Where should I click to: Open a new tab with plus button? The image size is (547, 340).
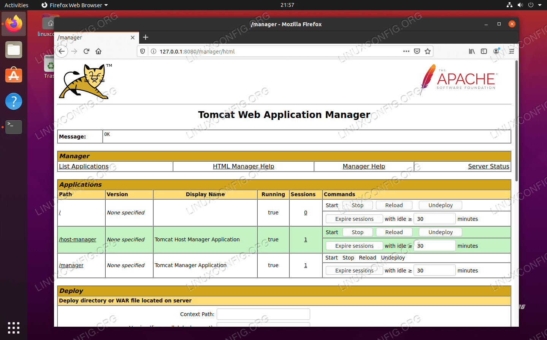[146, 37]
